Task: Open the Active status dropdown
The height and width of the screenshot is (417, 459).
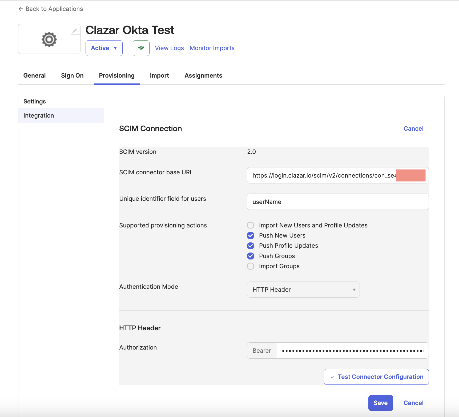Action: [x=104, y=48]
